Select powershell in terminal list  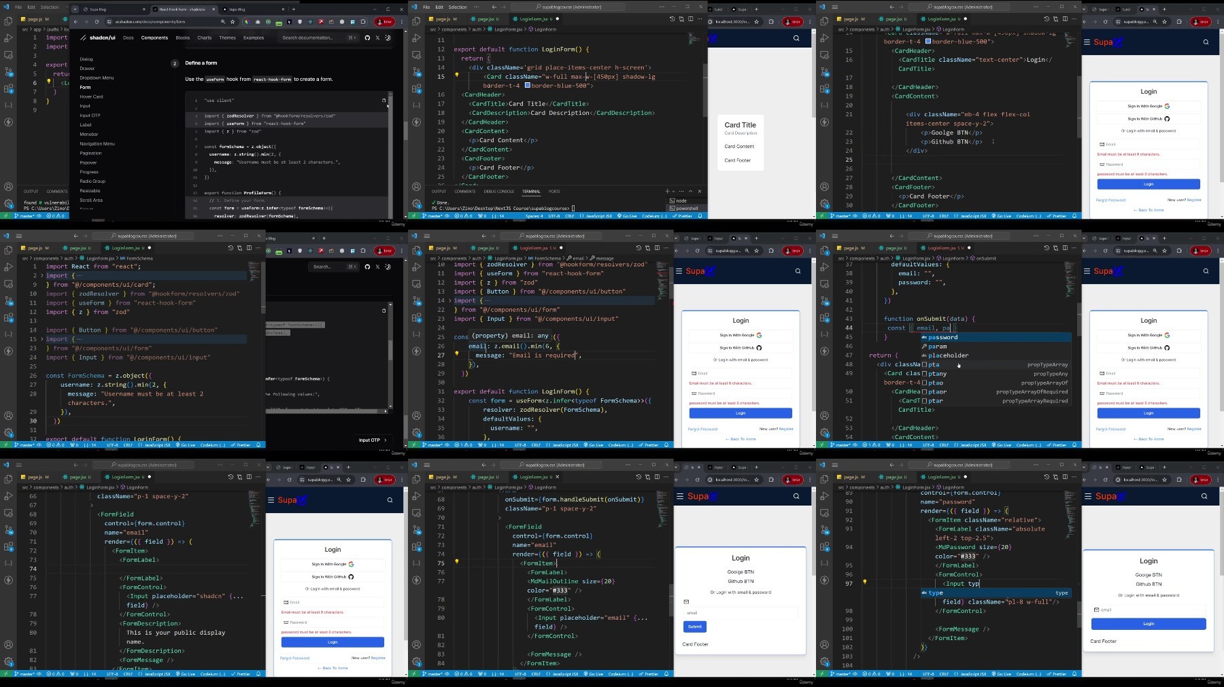(686, 209)
